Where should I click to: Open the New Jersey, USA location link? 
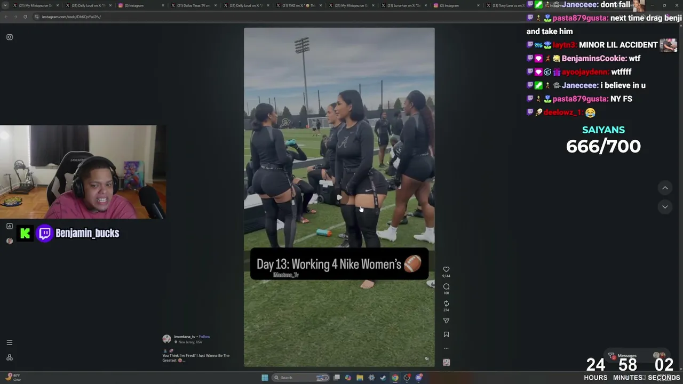coord(190,342)
